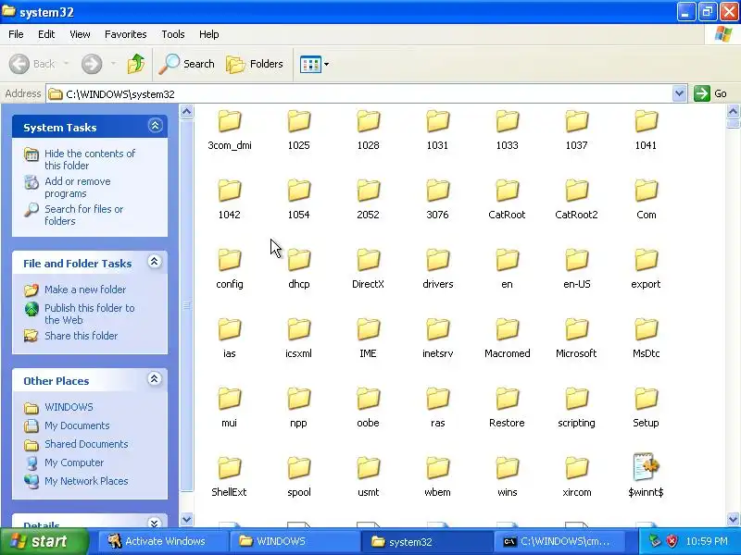The image size is (741, 555).
Task: Click Publish this folder to the Web
Action: click(x=89, y=314)
